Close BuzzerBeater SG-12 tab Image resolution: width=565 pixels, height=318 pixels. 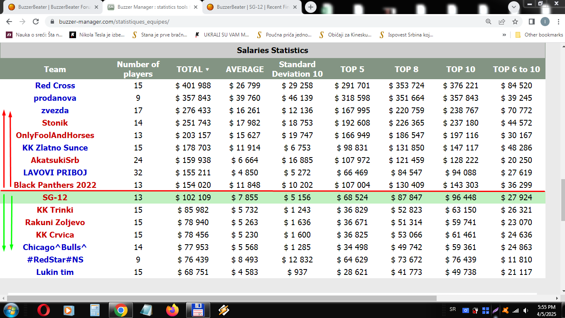[x=295, y=7]
